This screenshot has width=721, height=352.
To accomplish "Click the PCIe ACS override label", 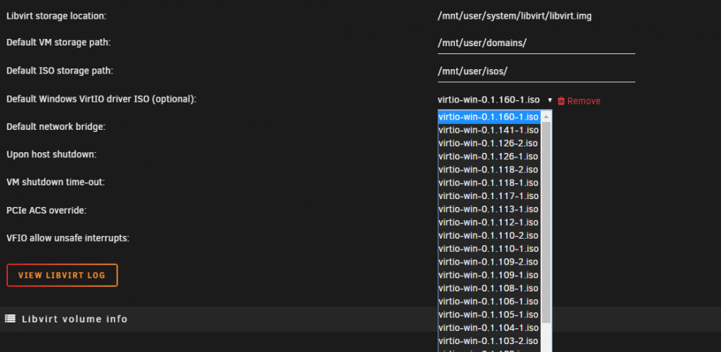I will 46,211.
